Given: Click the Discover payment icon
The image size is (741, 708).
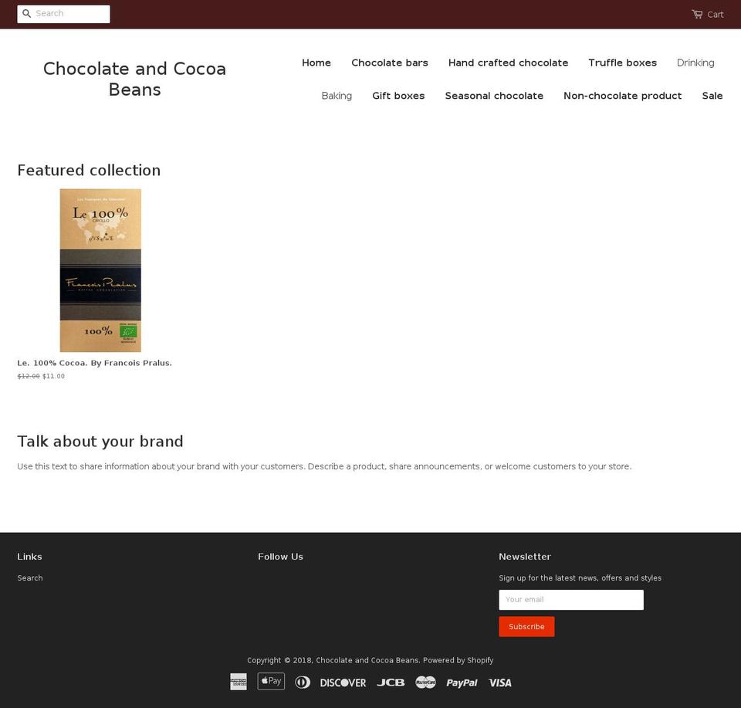Looking at the screenshot, I should [x=343, y=683].
